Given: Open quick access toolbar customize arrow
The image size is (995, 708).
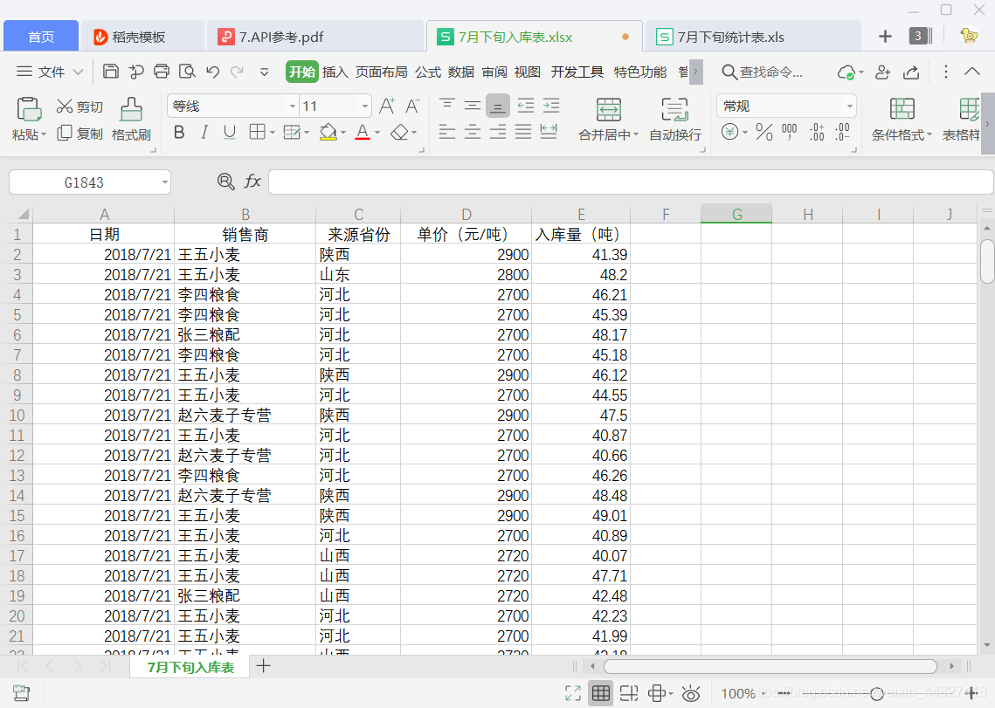Looking at the screenshot, I should click(264, 72).
